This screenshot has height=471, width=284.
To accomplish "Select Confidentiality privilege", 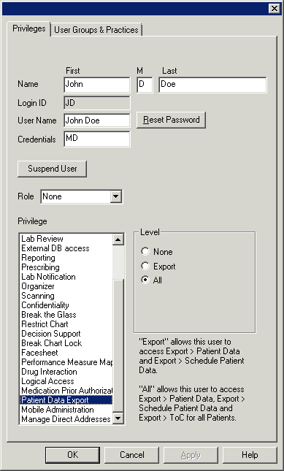I will tap(66, 305).
